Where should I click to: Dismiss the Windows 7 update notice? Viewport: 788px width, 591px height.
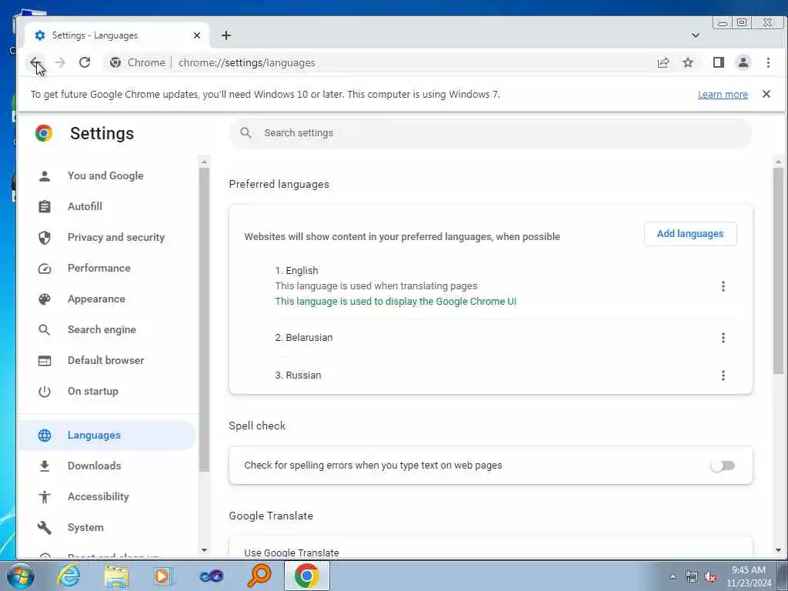[766, 94]
